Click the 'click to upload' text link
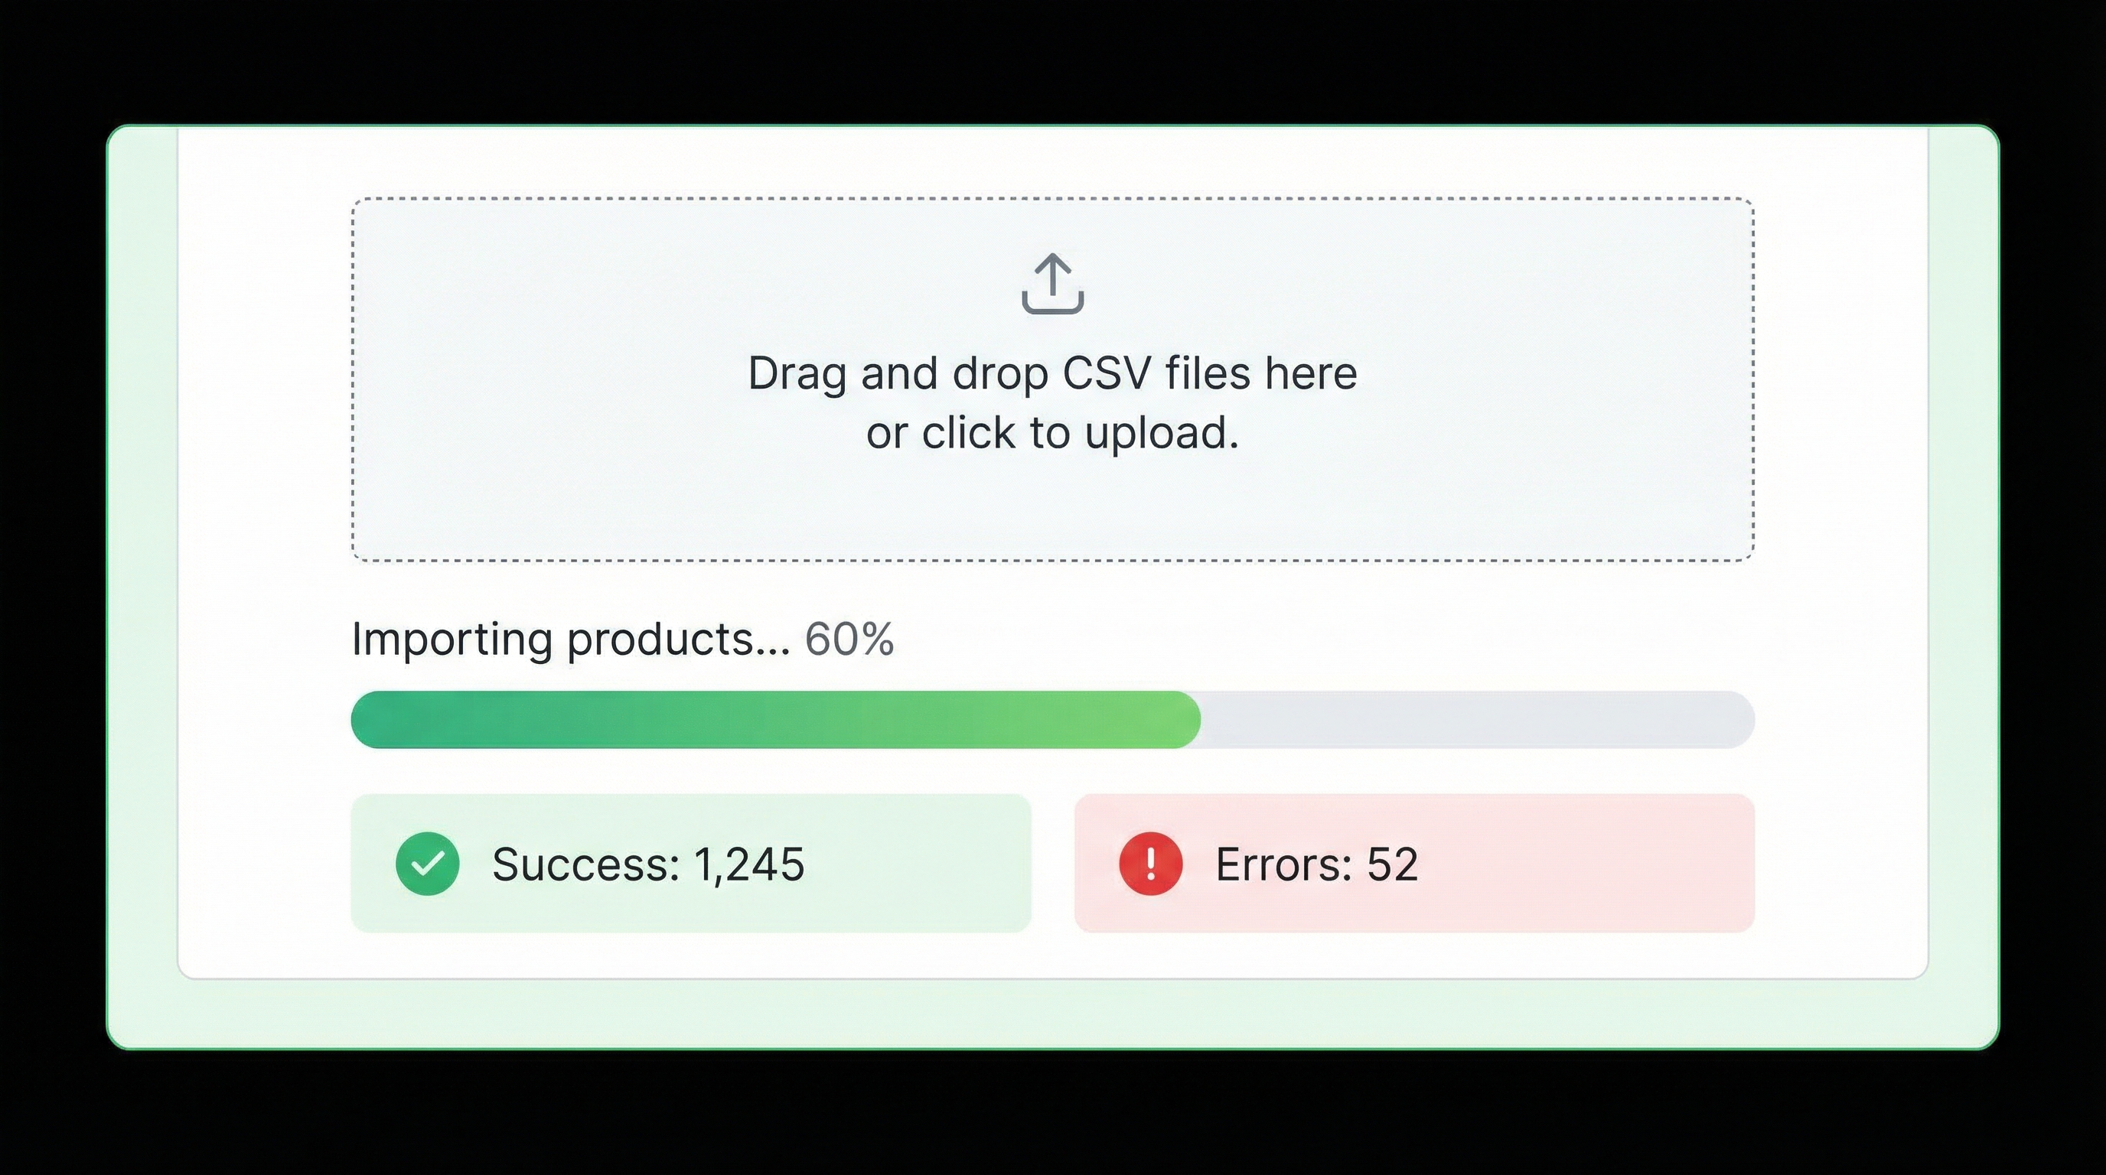The height and width of the screenshot is (1175, 2106). pyautogui.click(x=1055, y=433)
